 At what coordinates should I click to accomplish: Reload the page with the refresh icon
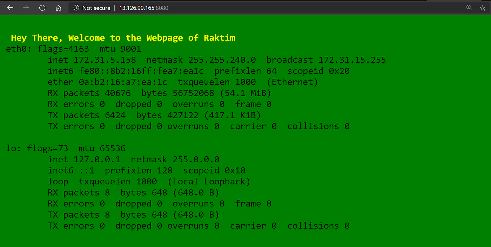pos(42,8)
